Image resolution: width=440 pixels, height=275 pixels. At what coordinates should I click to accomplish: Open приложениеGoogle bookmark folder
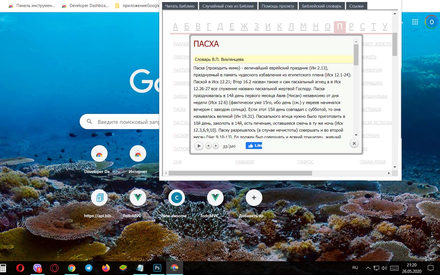pos(137,5)
